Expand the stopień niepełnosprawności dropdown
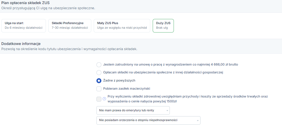Image resolution: width=282 pixels, height=130 pixels. pos(148,120)
